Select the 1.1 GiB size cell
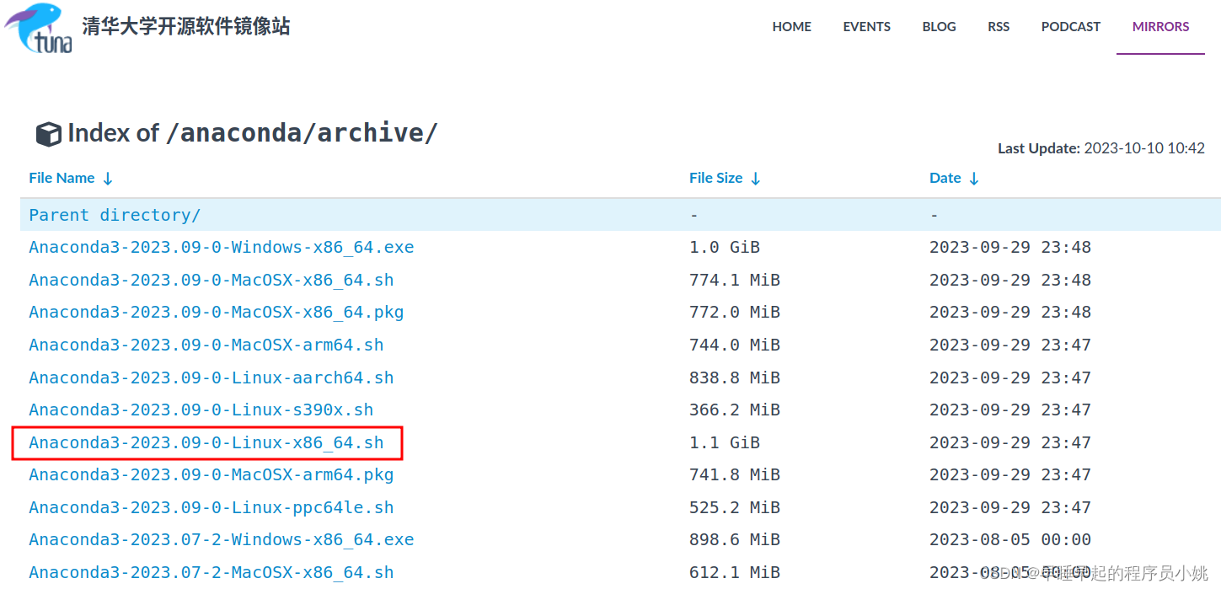 pyautogui.click(x=725, y=442)
